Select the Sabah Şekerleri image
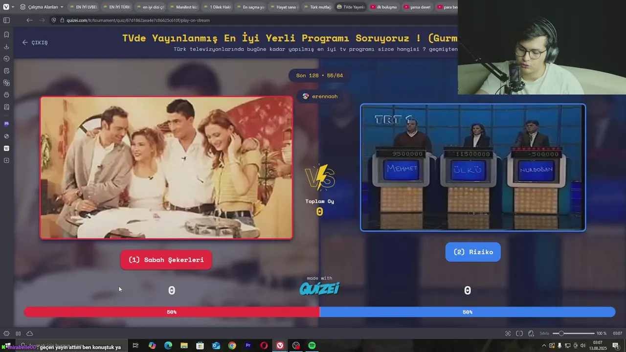 (166, 168)
